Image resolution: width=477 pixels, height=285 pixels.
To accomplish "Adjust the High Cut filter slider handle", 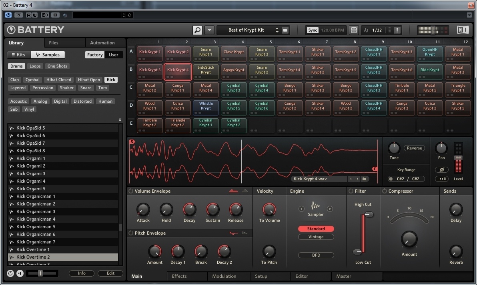I will pos(369,215).
